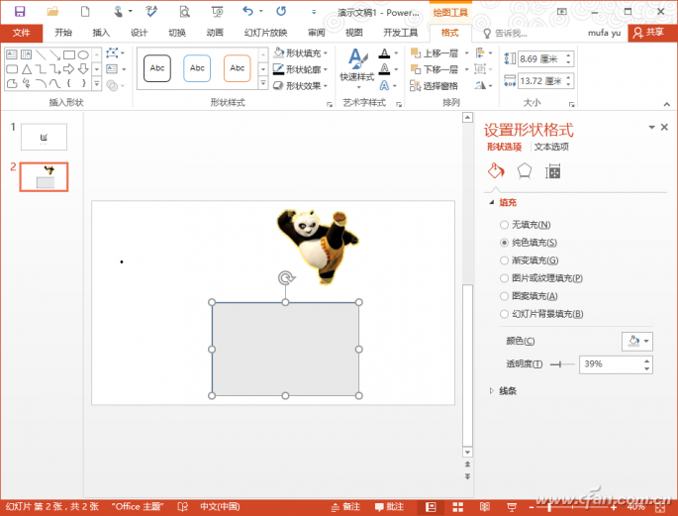Viewport: 678px width, 516px height.
Task: Click the print preview magnifier icon
Action: (185, 12)
